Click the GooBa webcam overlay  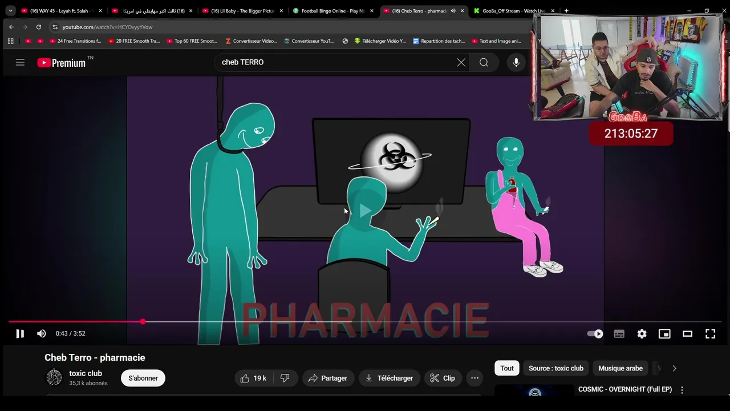[x=628, y=68]
